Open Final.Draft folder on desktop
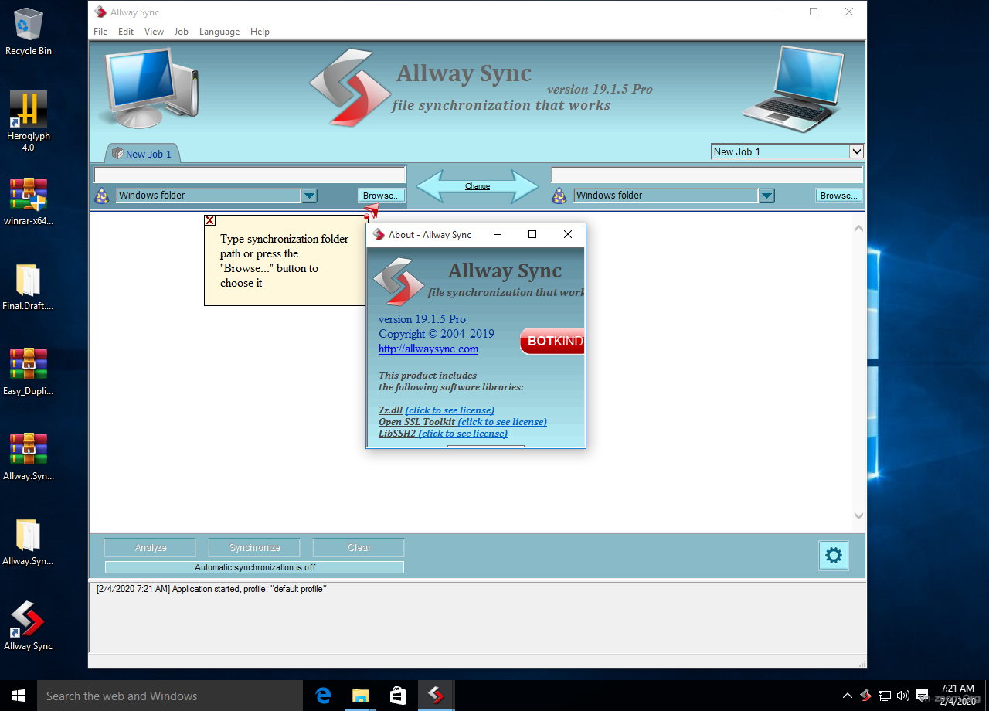989x711 pixels. pyautogui.click(x=29, y=287)
